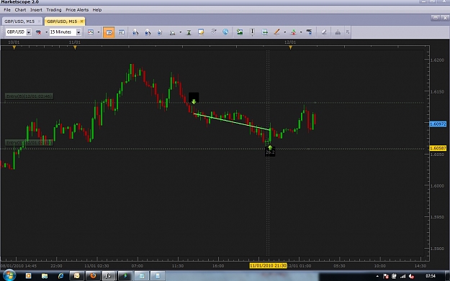450x281 pixels.
Task: Click the yellow note label icon
Action: [x=201, y=32]
